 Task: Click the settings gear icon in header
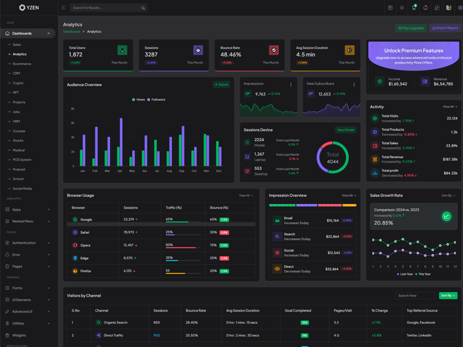click(461, 8)
